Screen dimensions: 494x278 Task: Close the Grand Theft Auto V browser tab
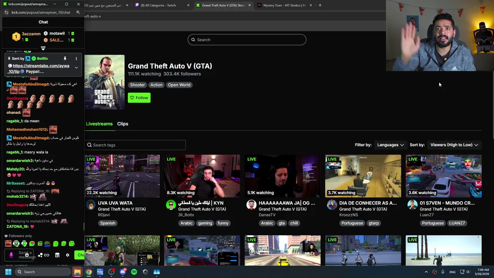point(249,5)
